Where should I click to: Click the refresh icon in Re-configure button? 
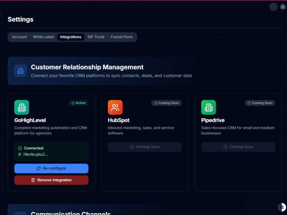click(x=39, y=168)
